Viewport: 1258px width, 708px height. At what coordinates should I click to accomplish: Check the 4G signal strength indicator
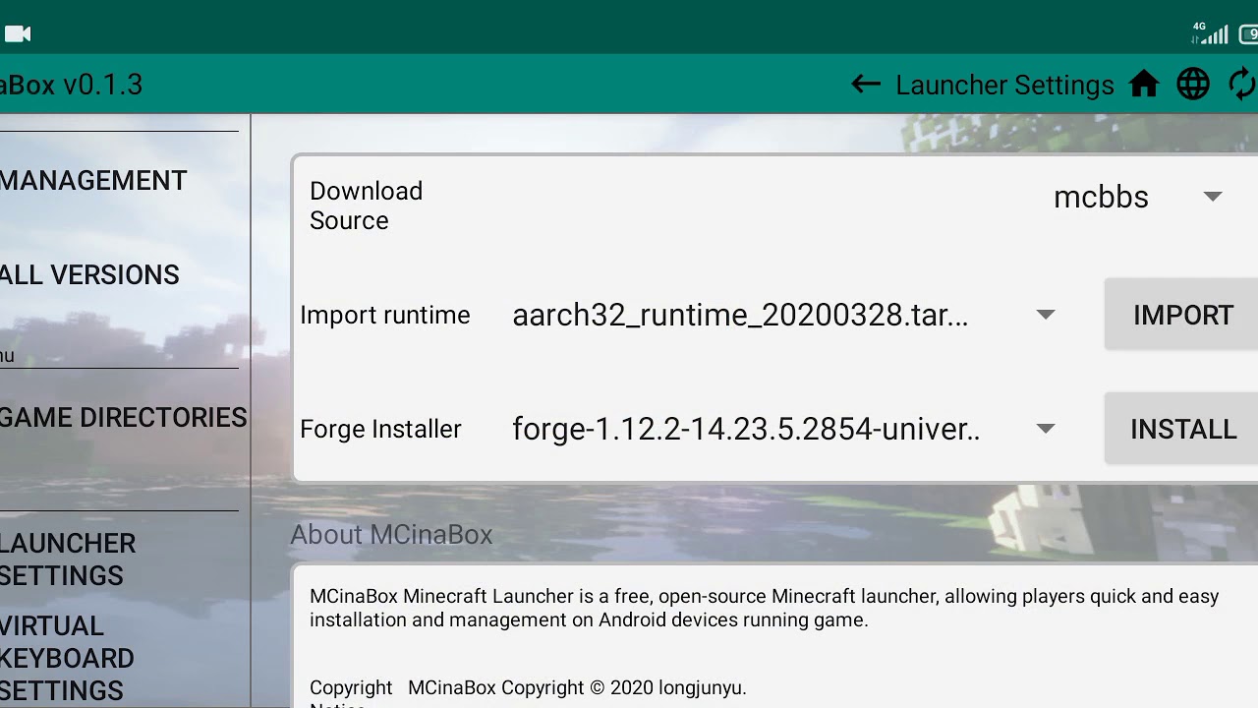(1210, 33)
